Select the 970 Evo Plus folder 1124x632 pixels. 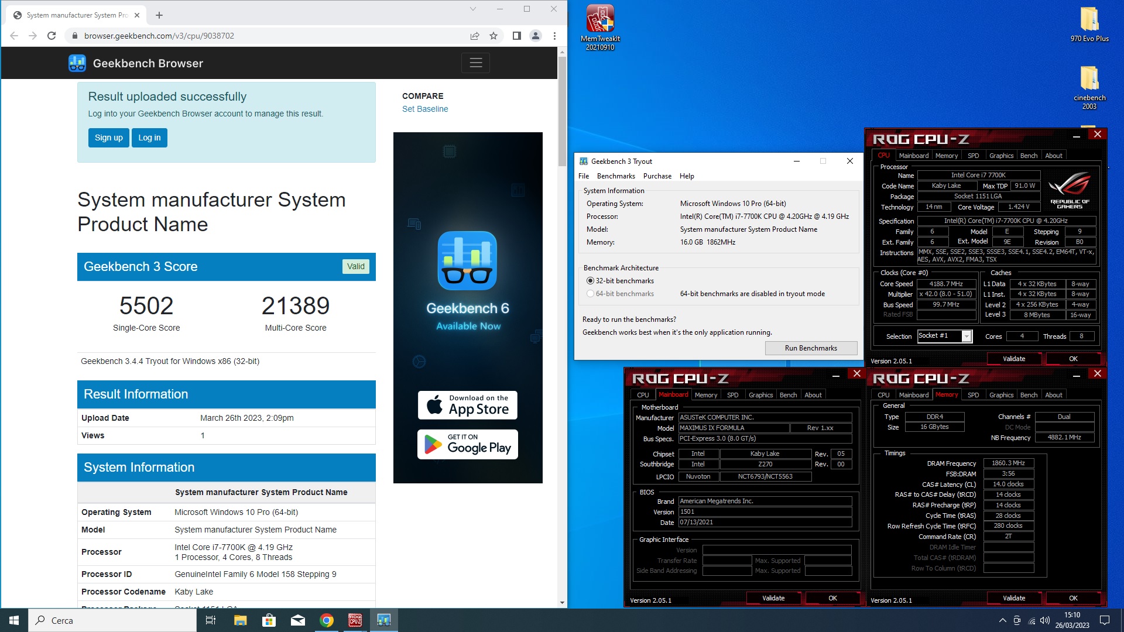1089,24
